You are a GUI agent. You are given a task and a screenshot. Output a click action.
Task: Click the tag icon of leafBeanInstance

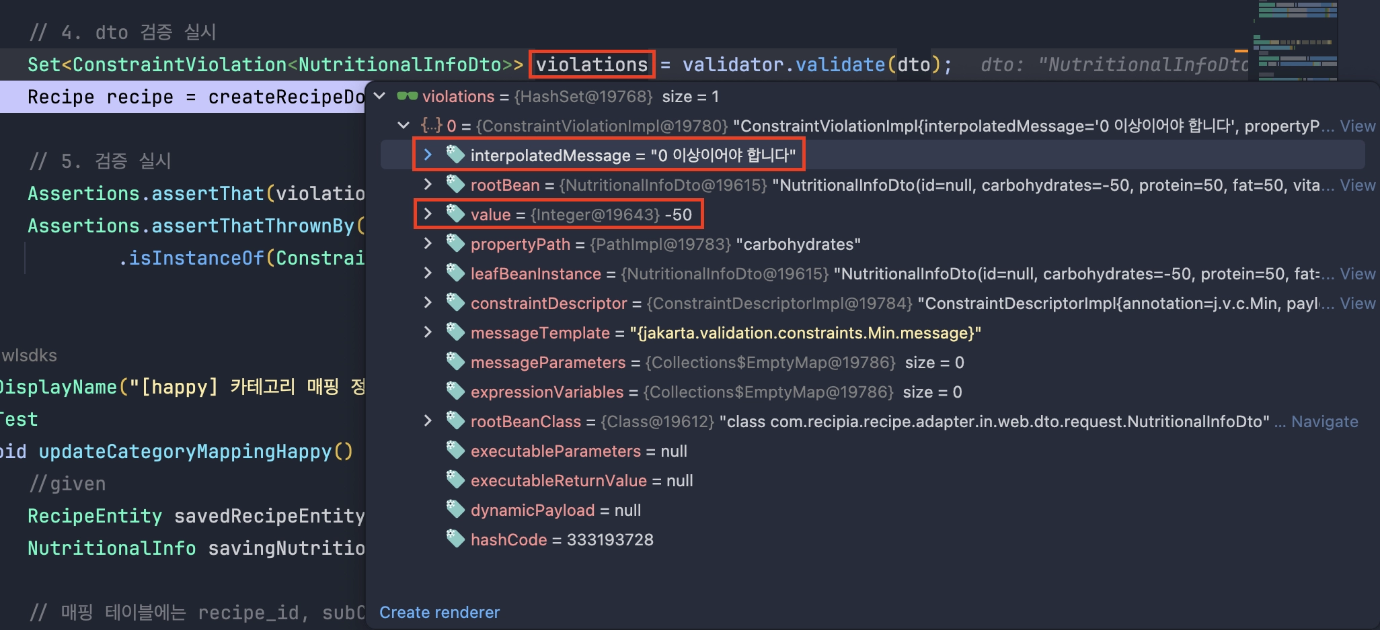click(x=456, y=273)
